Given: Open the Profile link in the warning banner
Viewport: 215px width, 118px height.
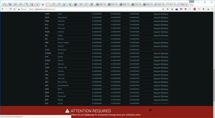Looking at the screenshot, I should point(87,115).
